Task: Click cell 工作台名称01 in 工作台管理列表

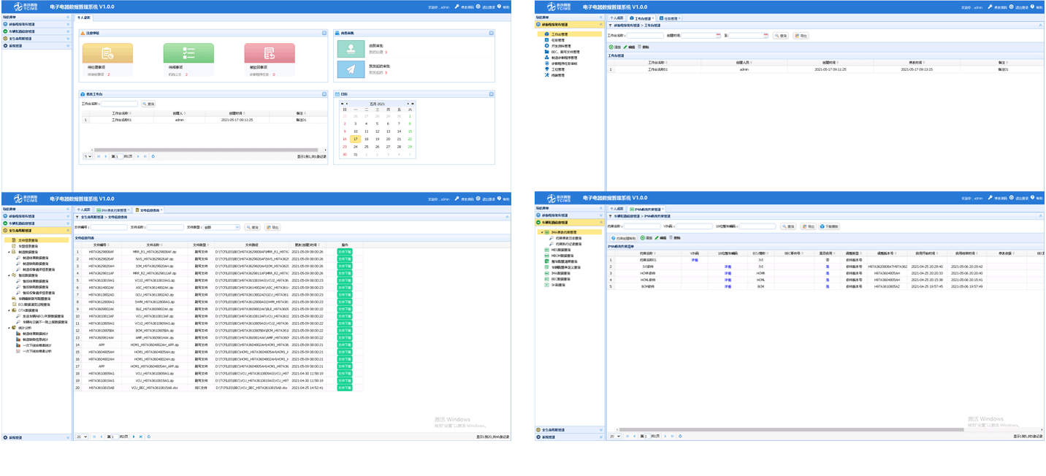Action: point(657,69)
